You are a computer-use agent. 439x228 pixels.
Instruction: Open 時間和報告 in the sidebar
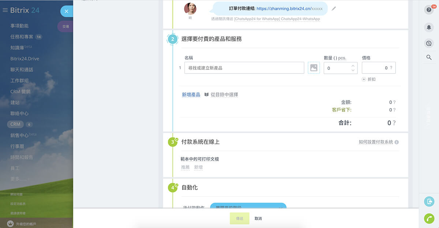point(22,157)
